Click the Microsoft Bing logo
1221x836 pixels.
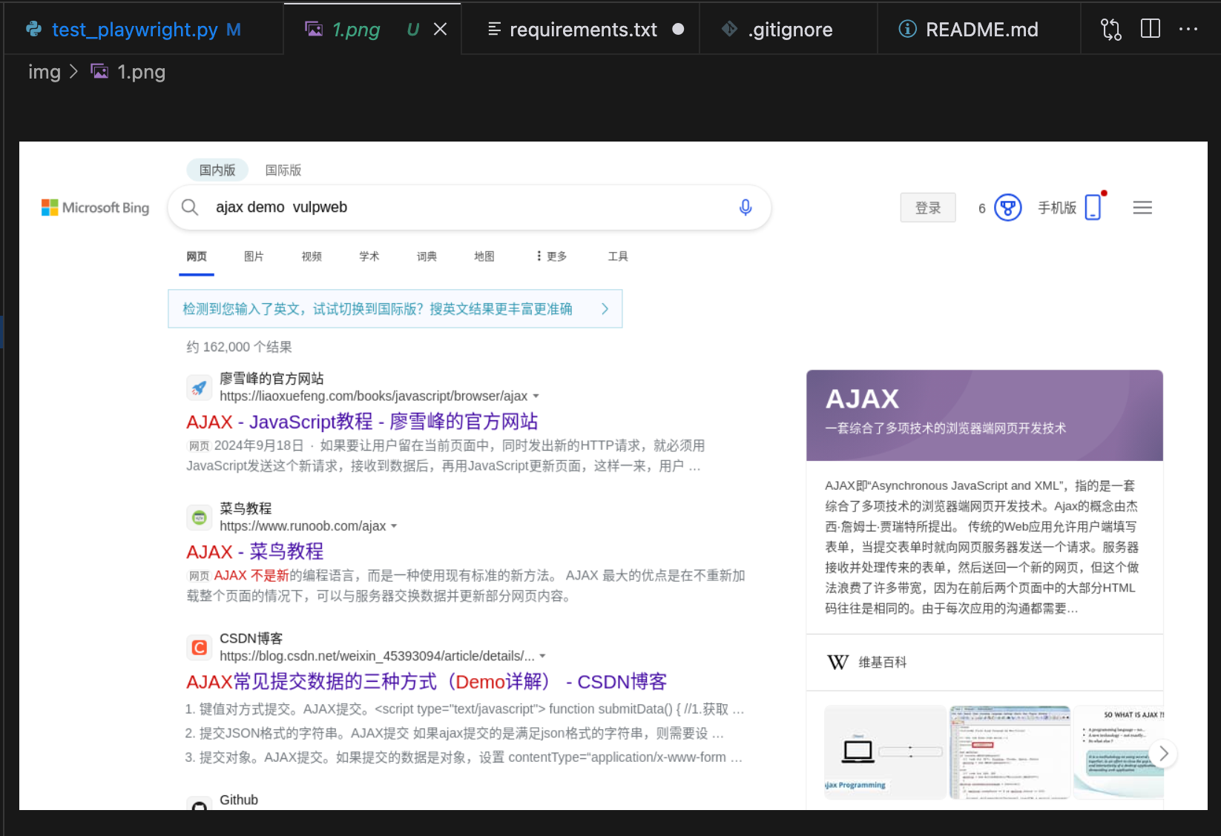[96, 208]
